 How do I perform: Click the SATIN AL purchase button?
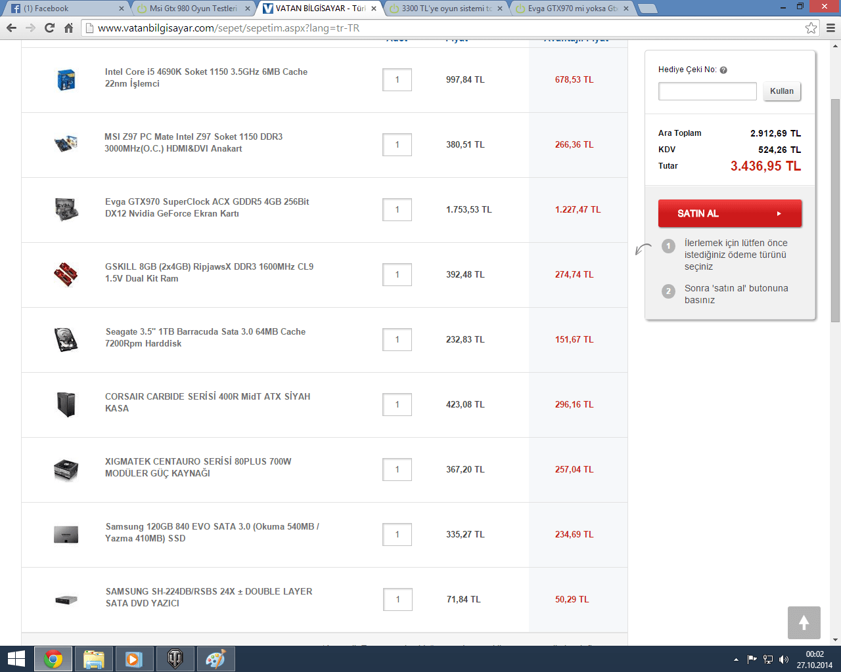pyautogui.click(x=730, y=213)
